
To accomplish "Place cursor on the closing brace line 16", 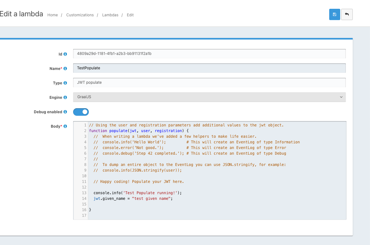I will (90, 210).
